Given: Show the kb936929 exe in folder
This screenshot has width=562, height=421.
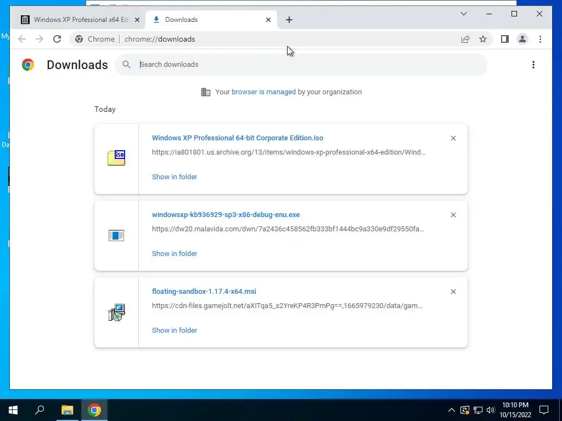Looking at the screenshot, I should tap(175, 253).
